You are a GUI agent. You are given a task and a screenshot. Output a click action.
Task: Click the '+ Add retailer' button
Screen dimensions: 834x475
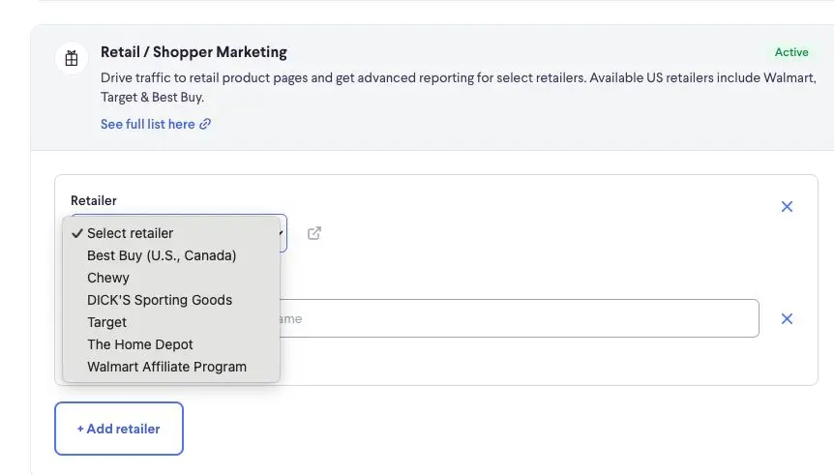pyautogui.click(x=119, y=429)
